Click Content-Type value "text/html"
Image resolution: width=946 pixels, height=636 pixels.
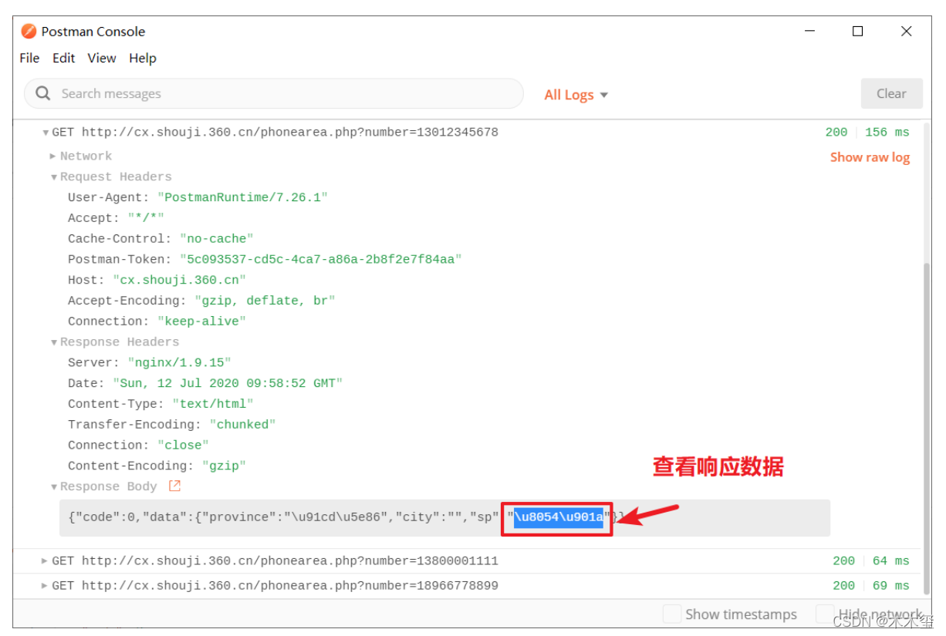point(212,404)
